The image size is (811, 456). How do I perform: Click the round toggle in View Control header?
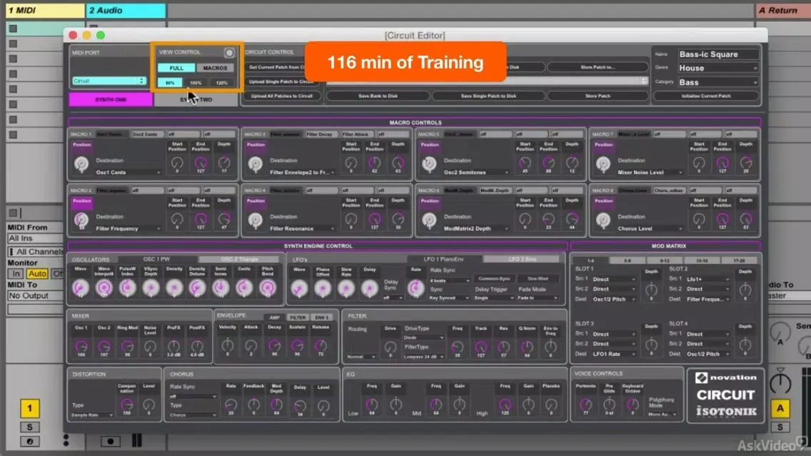229,52
